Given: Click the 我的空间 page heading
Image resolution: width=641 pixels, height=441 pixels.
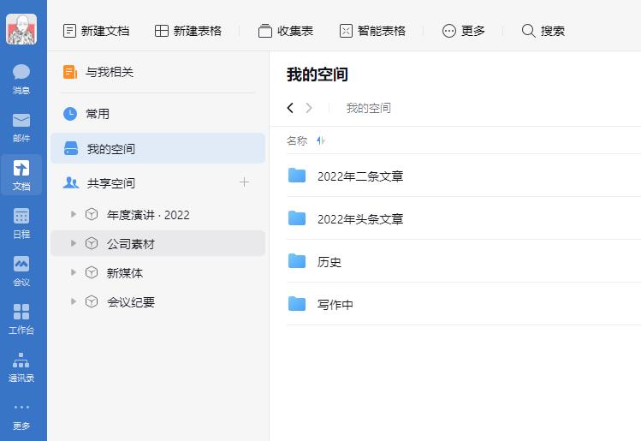Looking at the screenshot, I should pos(318,74).
